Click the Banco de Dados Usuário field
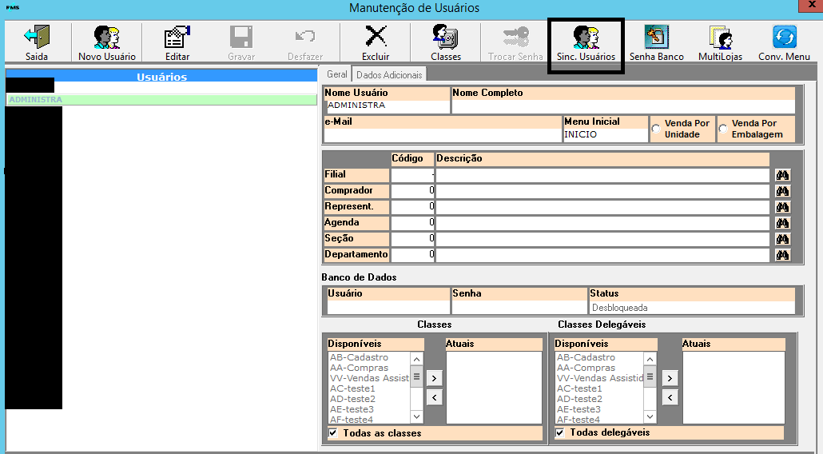823x454 pixels. 388,307
